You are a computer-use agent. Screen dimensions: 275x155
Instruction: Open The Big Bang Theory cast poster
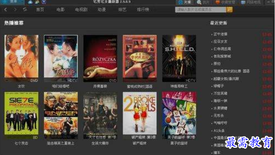point(100,115)
